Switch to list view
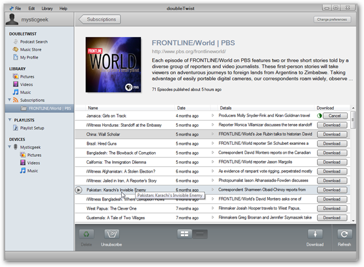This screenshot has width=364, height=267. click(x=200, y=234)
